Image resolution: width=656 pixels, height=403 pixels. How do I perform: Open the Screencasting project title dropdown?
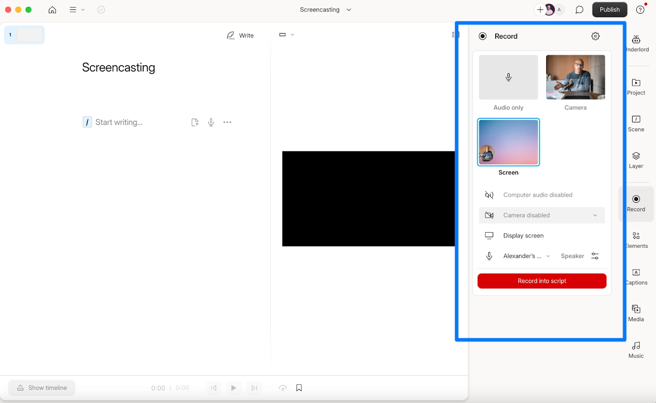coord(326,10)
